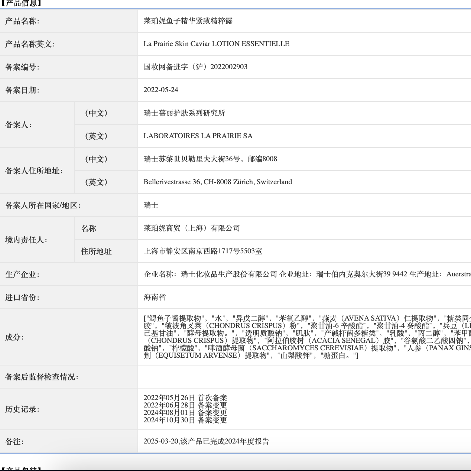Select registrant name LABORATOIRES LA PRAIRIE SA

coord(198,136)
